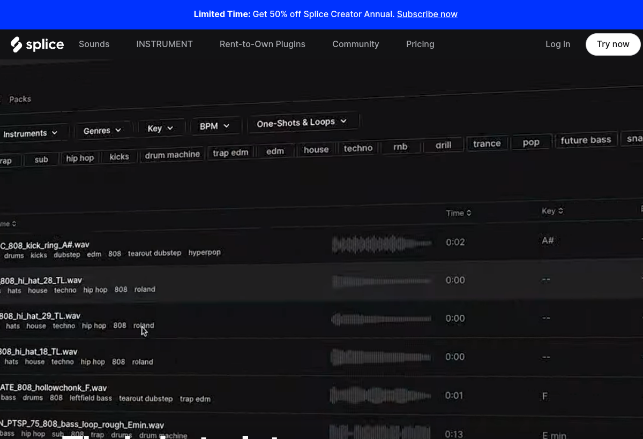The image size is (643, 439).
Task: Select the drill tag chip
Action: (443, 145)
